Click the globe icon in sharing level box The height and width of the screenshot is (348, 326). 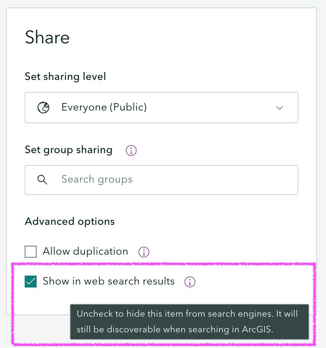[43, 108]
